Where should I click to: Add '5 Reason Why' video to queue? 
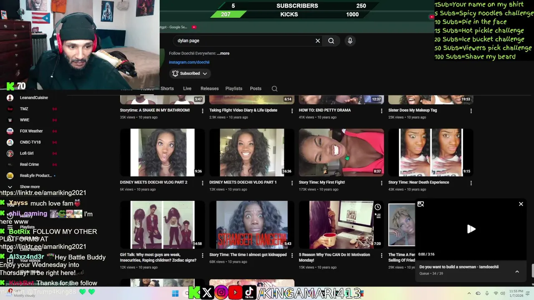point(378,216)
